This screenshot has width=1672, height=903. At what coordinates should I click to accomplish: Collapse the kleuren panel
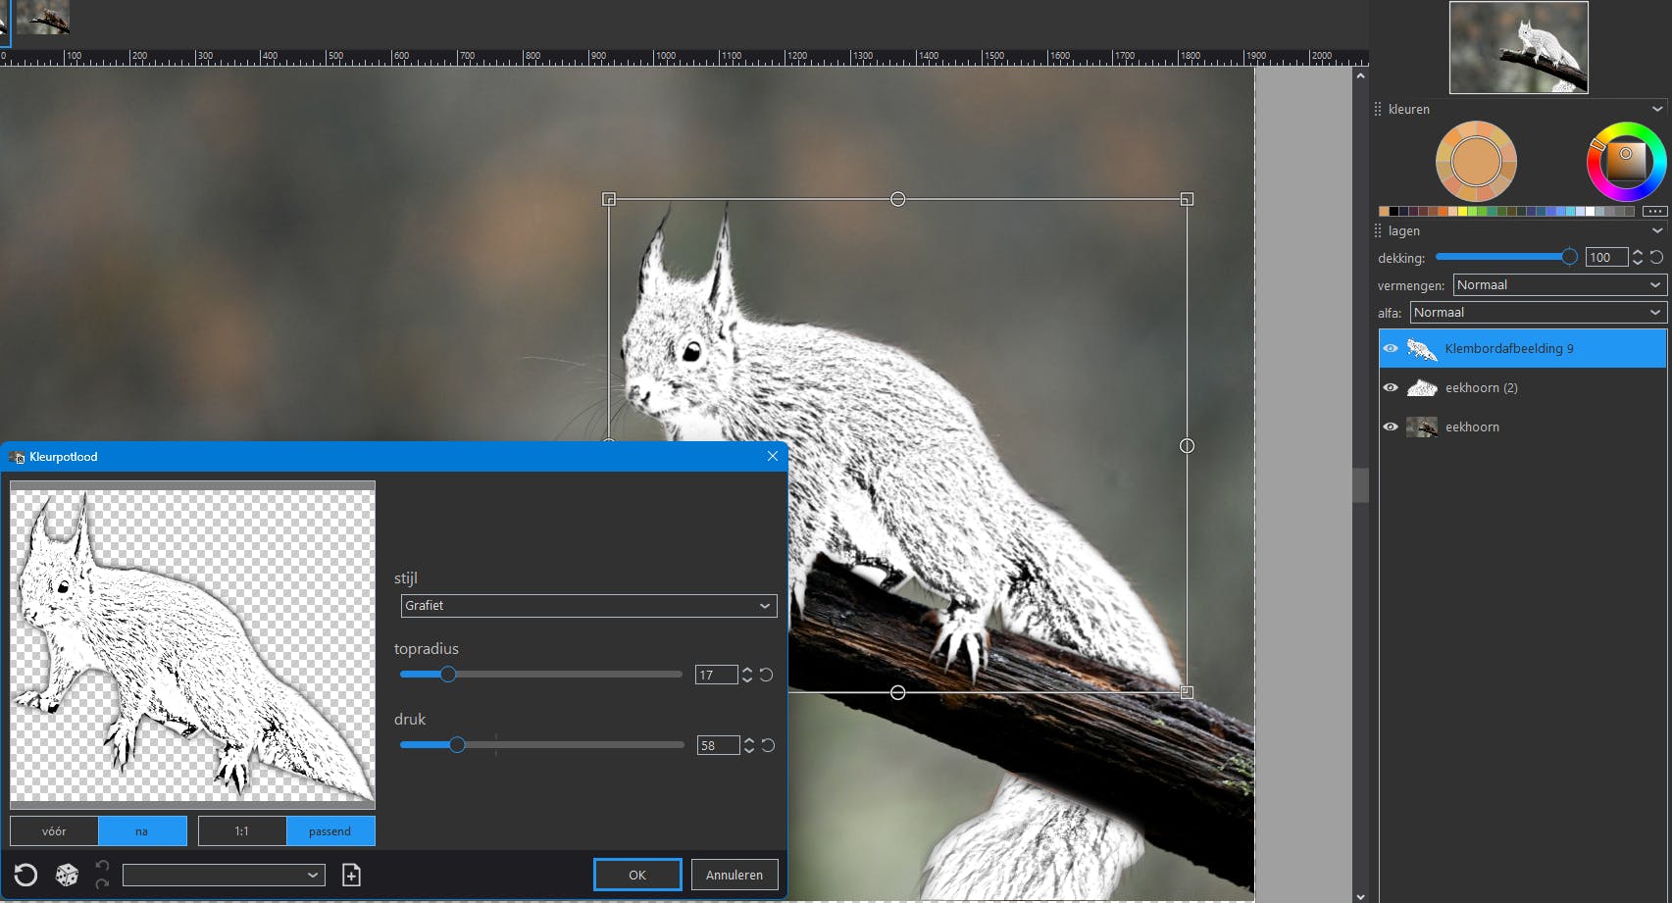tap(1657, 109)
